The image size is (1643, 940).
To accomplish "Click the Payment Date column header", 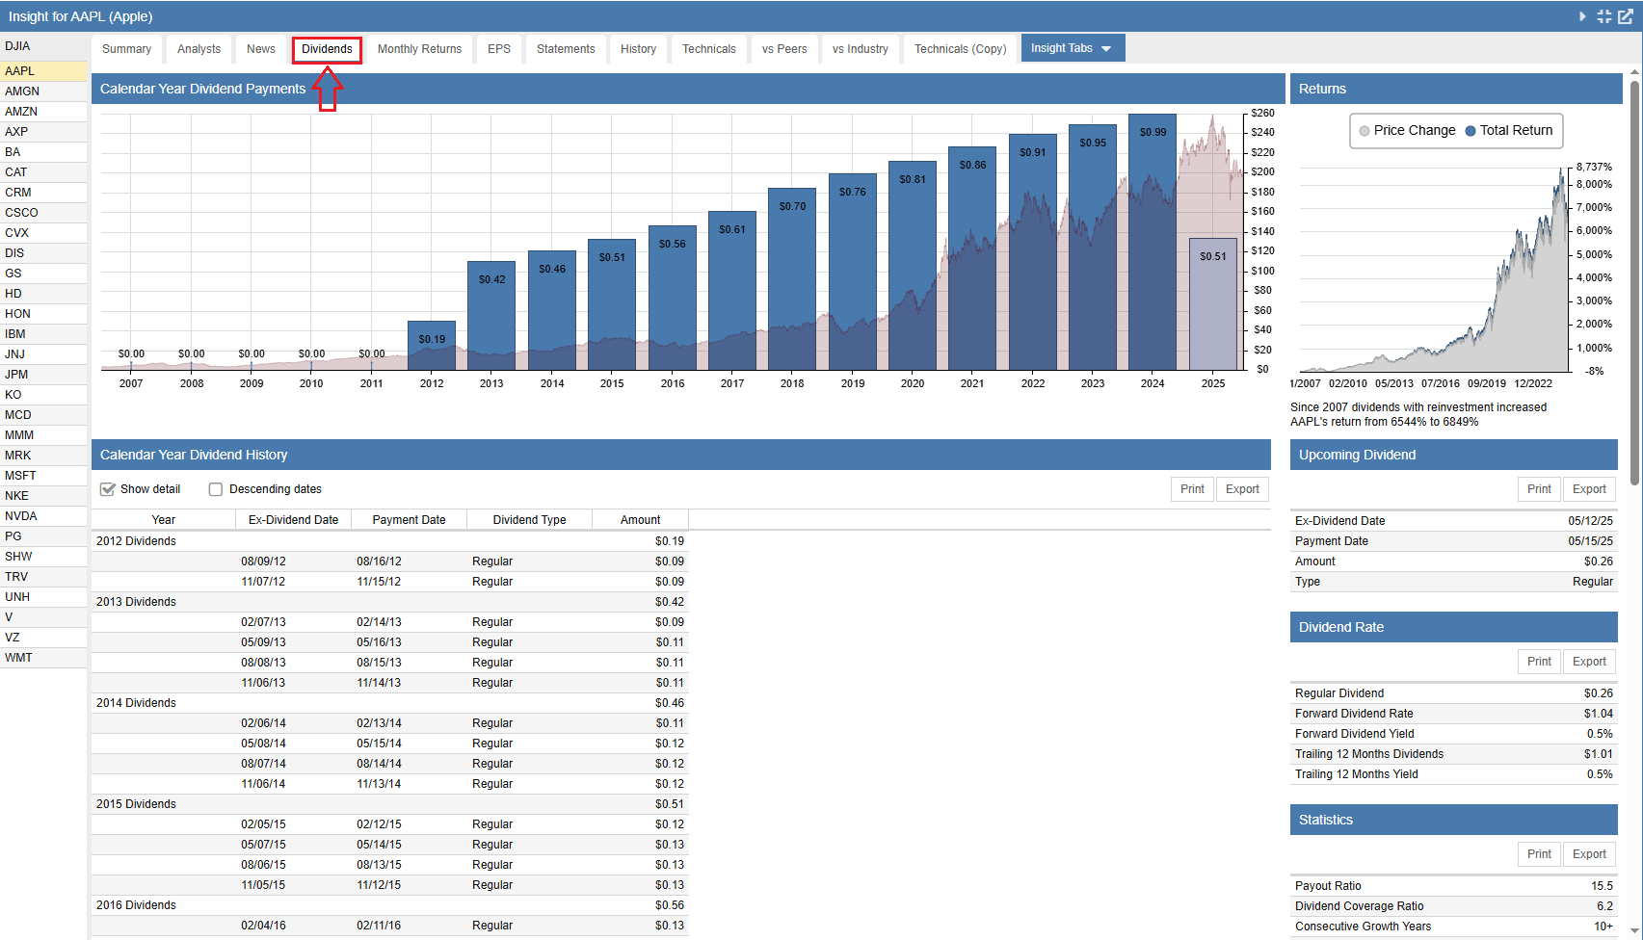I will (410, 520).
